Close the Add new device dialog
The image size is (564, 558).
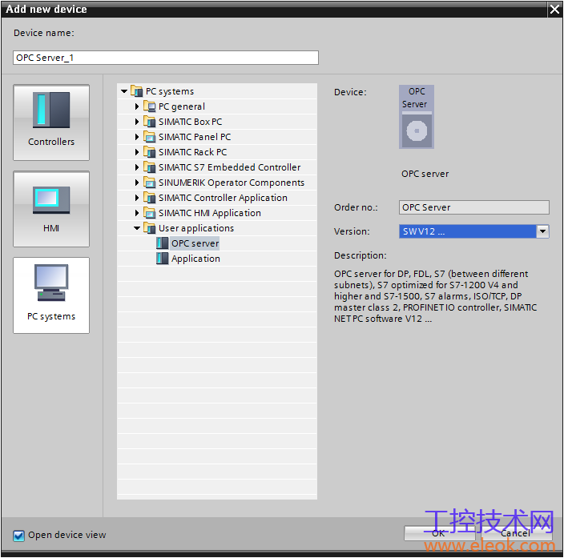[554, 9]
